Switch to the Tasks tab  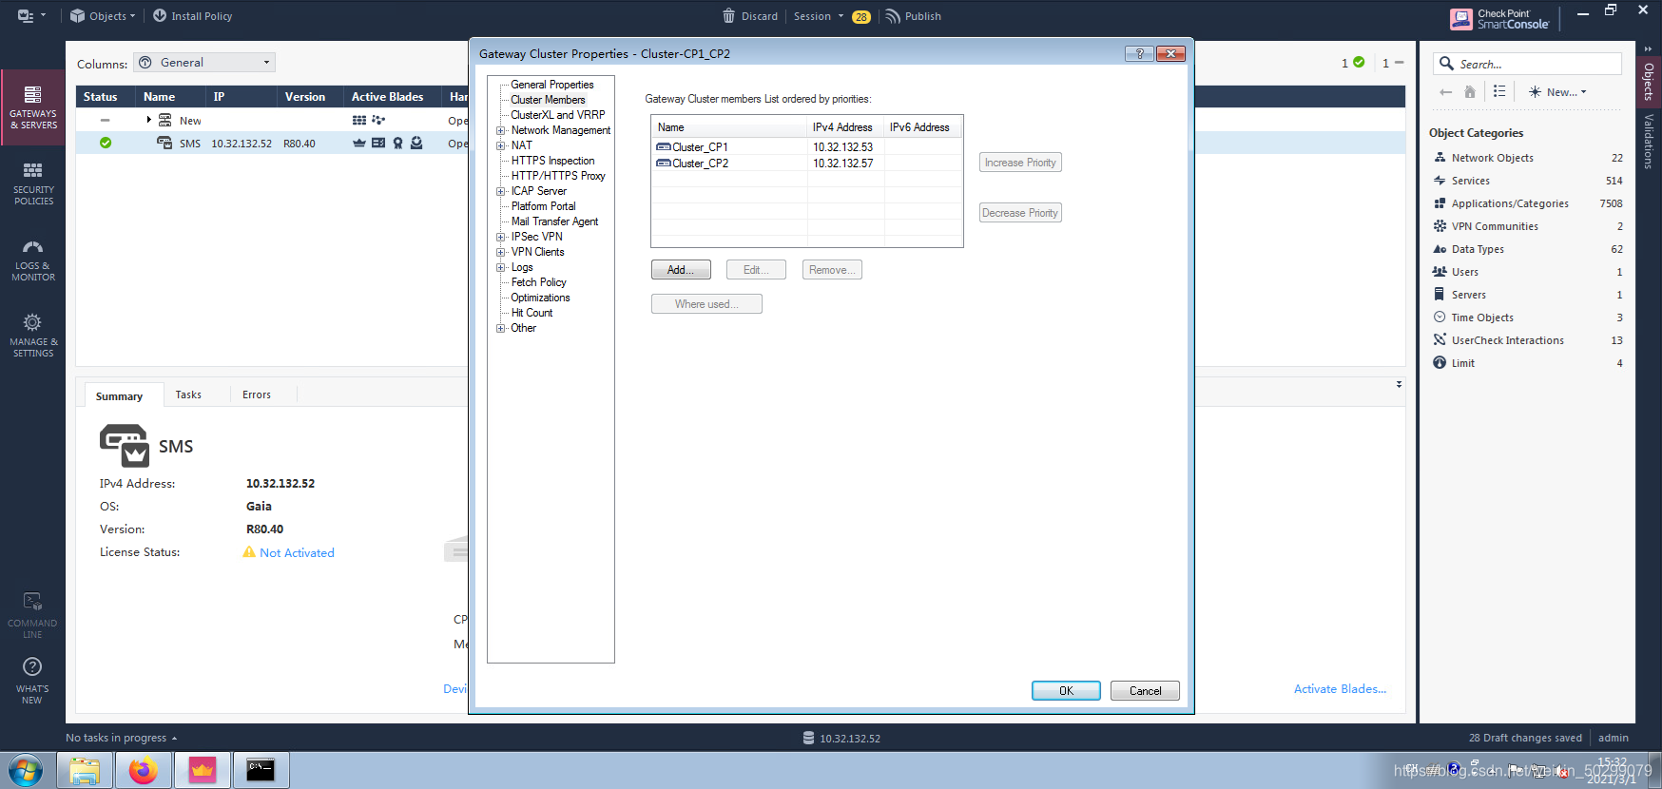click(x=188, y=394)
